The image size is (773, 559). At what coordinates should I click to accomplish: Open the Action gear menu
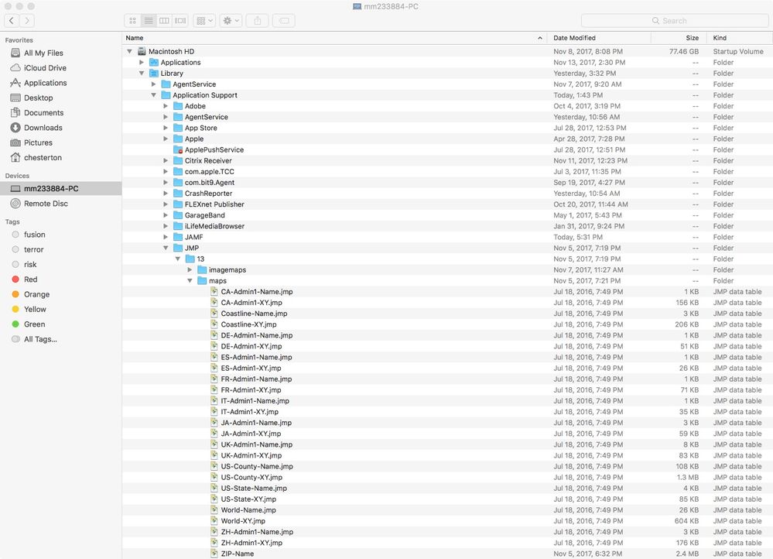point(231,21)
